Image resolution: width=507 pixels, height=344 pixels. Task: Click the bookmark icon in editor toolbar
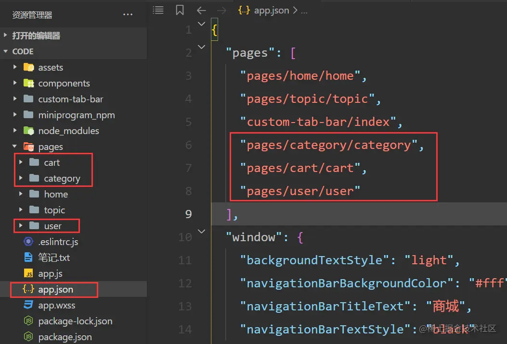180,10
